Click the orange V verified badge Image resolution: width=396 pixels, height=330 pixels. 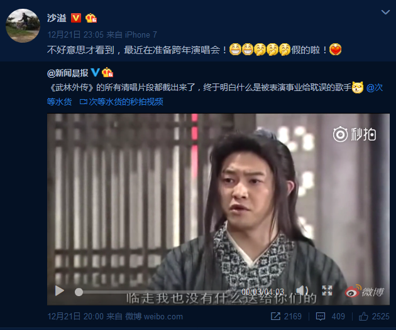(x=76, y=18)
